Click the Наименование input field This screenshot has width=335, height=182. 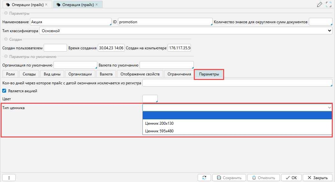pyautogui.click(x=70, y=22)
